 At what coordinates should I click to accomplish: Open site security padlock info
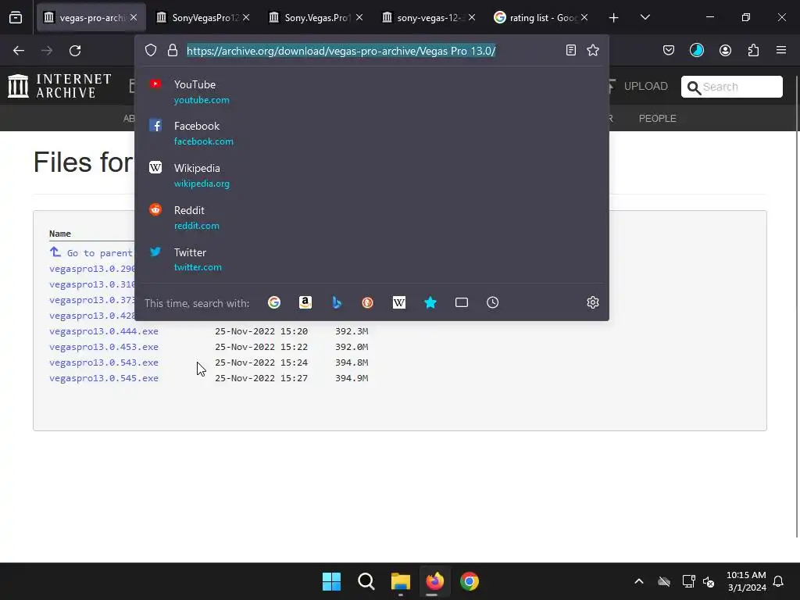[x=173, y=51]
